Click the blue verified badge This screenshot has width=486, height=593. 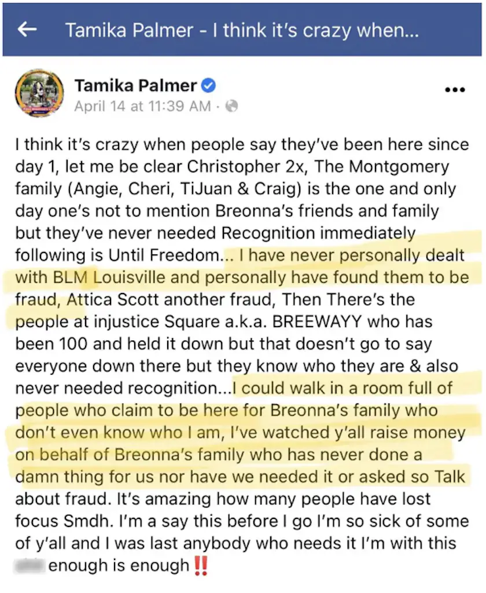209,86
